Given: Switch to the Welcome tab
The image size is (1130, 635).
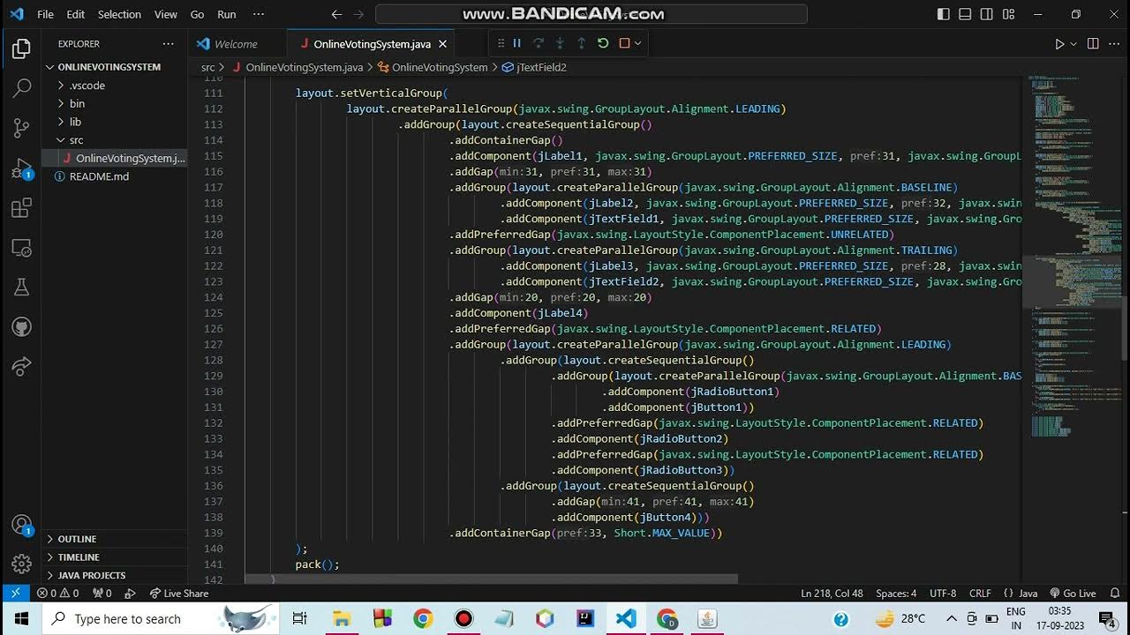Looking at the screenshot, I should point(237,43).
